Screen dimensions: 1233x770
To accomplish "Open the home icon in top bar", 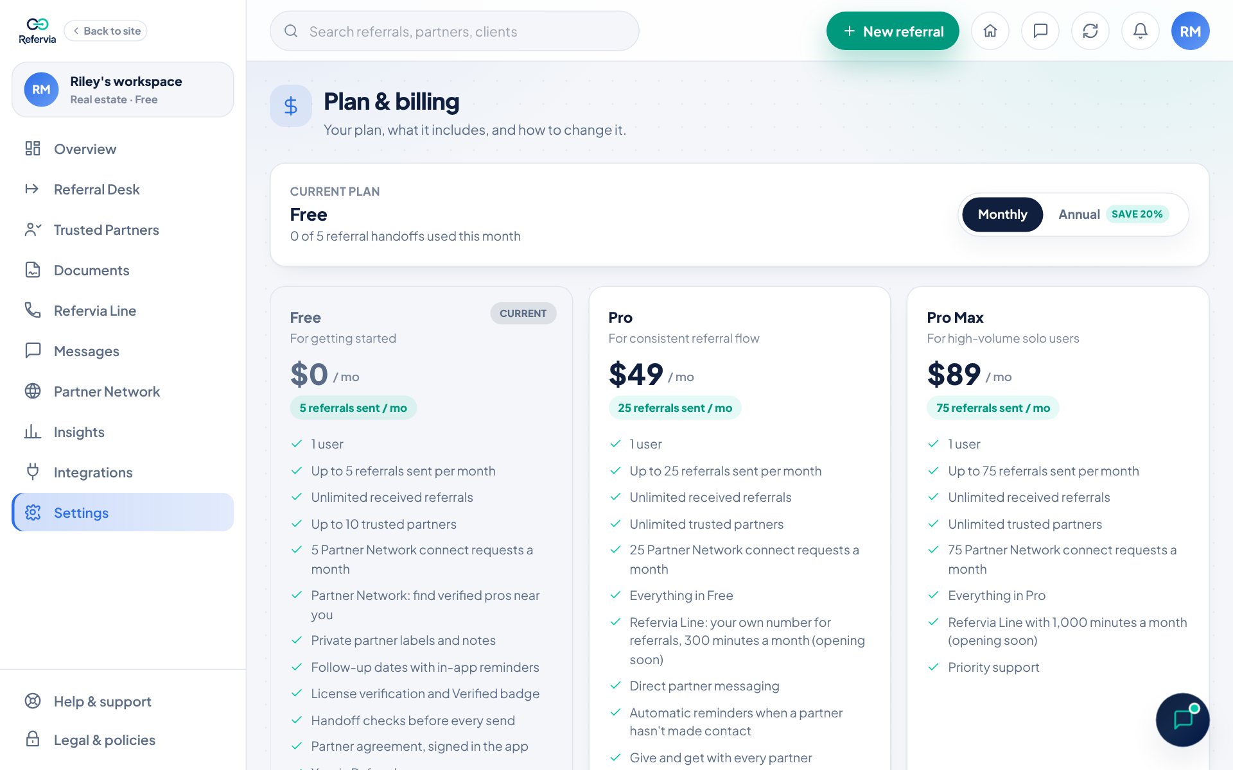I will [x=990, y=31].
